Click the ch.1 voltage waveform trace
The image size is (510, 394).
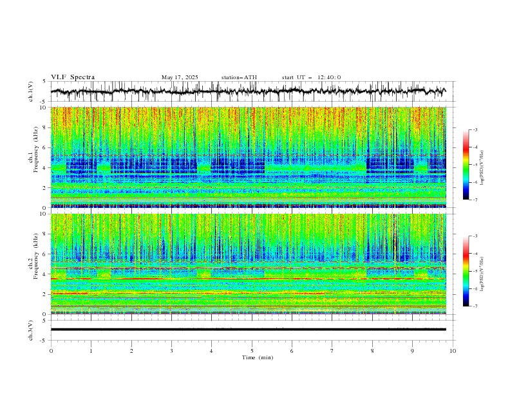[248, 91]
